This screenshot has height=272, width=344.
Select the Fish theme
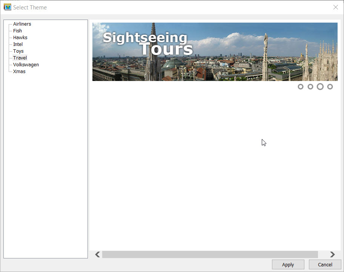click(17, 31)
